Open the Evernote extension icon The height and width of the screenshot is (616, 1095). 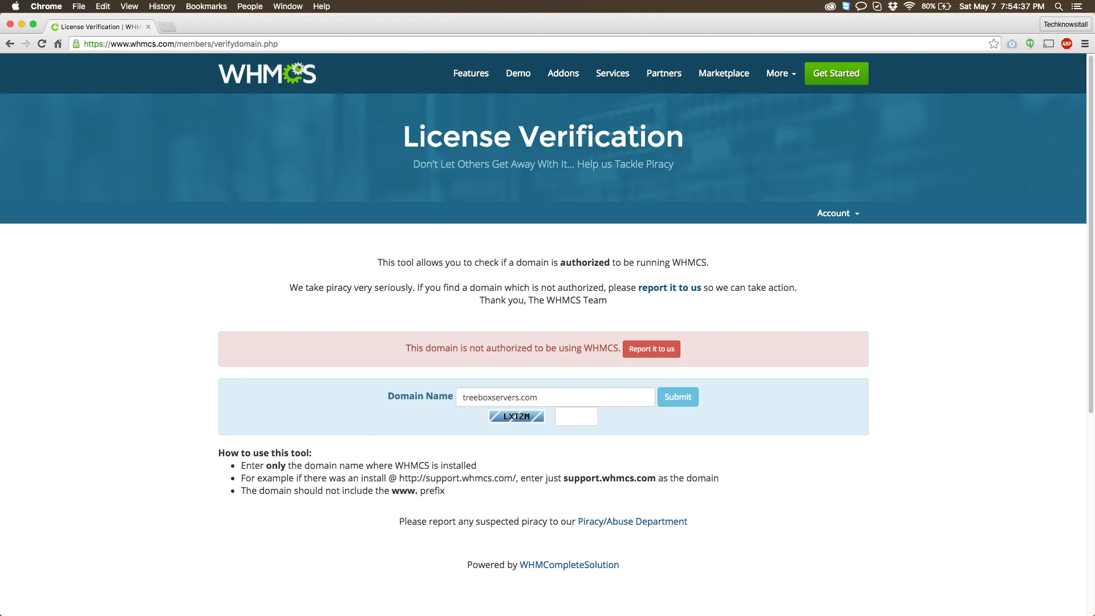[1030, 44]
